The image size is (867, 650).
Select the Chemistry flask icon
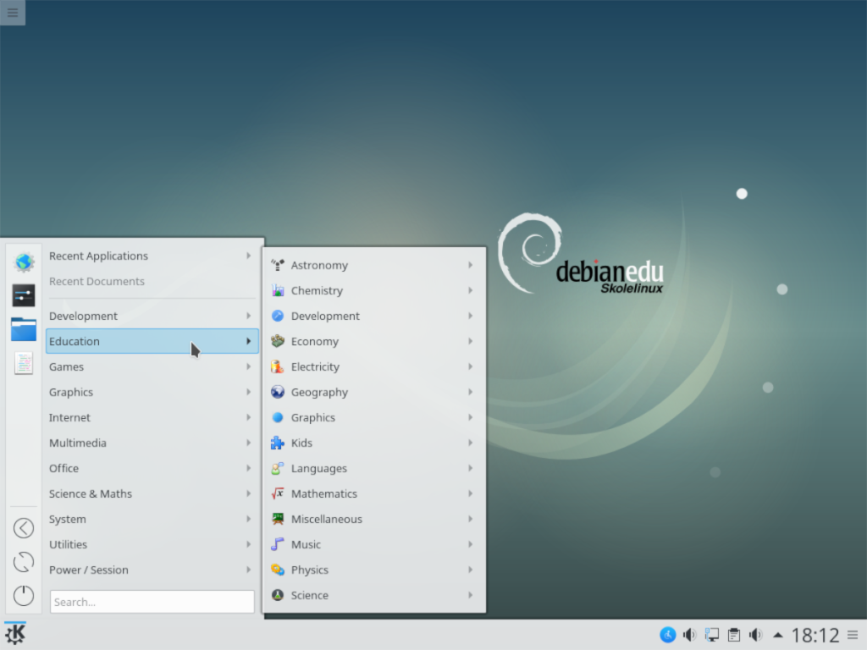click(278, 290)
